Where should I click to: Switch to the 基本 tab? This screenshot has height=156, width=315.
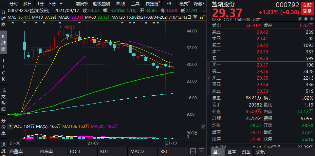[232, 152]
